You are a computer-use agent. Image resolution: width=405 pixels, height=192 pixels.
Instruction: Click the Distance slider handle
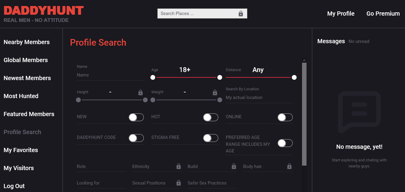[294, 77]
